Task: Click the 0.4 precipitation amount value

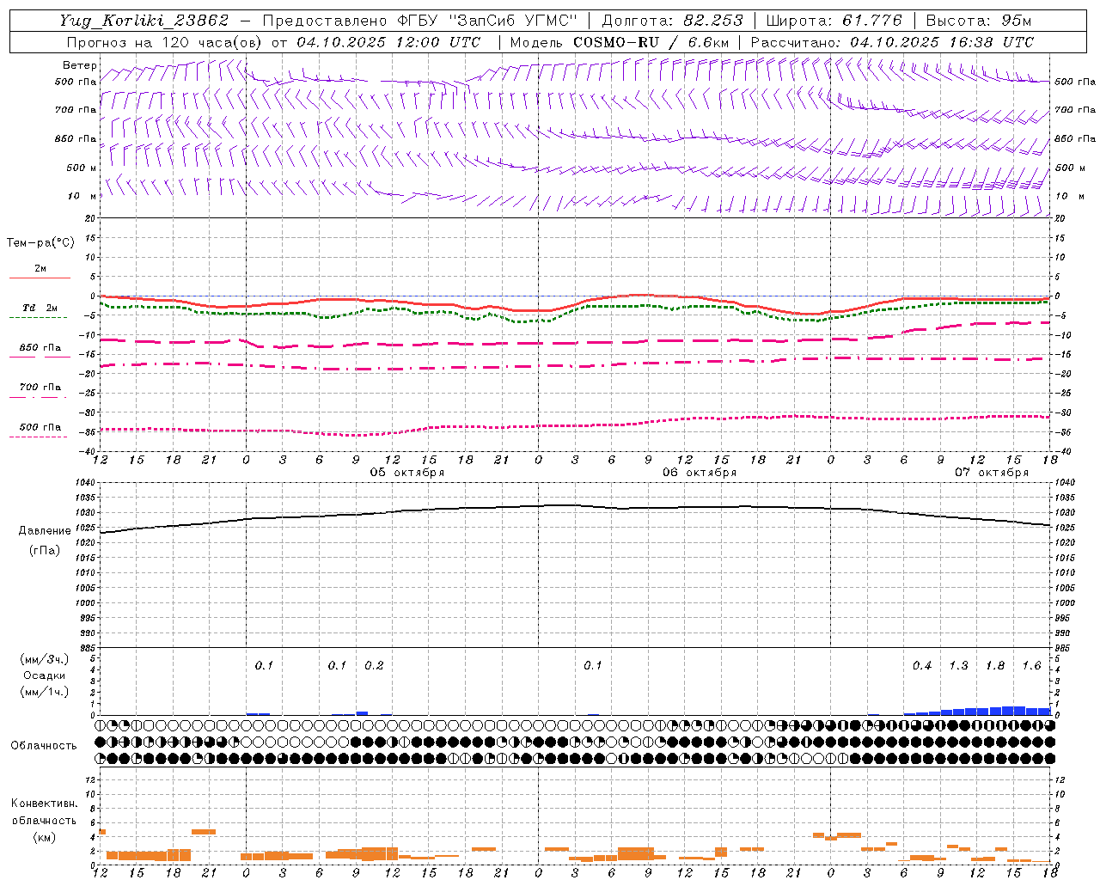Action: [922, 665]
